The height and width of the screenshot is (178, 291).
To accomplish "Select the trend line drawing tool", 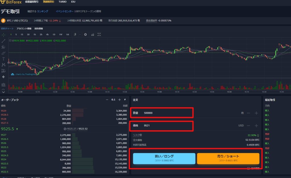I will 3,41.
